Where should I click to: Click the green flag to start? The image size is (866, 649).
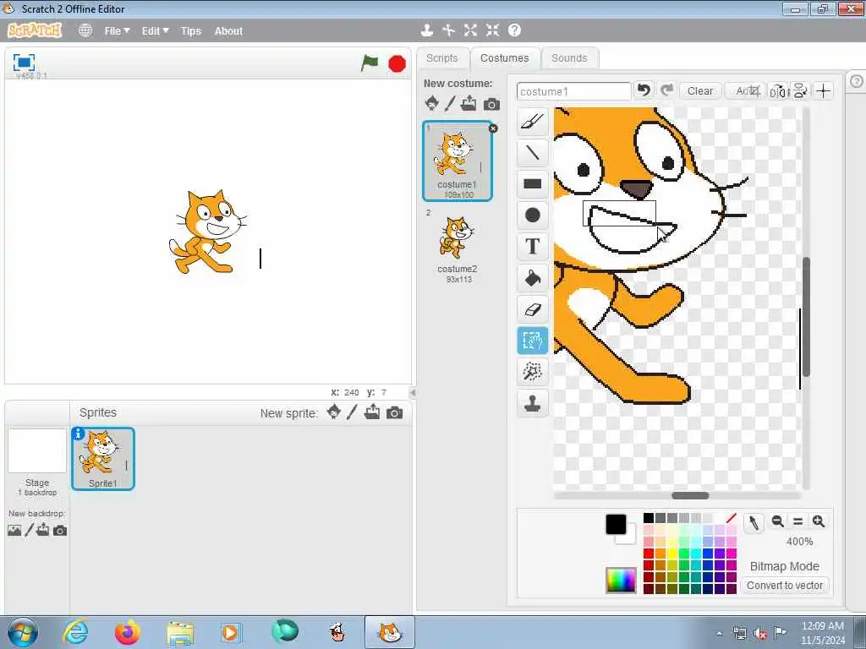[x=370, y=63]
